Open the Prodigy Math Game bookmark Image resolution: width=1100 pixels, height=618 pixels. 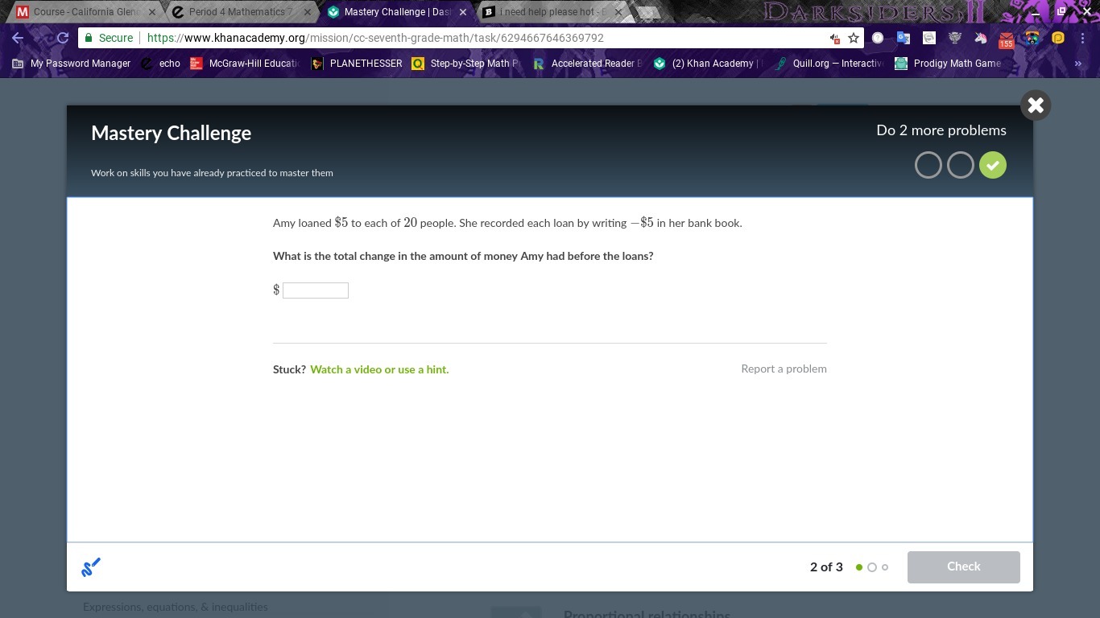pos(949,64)
